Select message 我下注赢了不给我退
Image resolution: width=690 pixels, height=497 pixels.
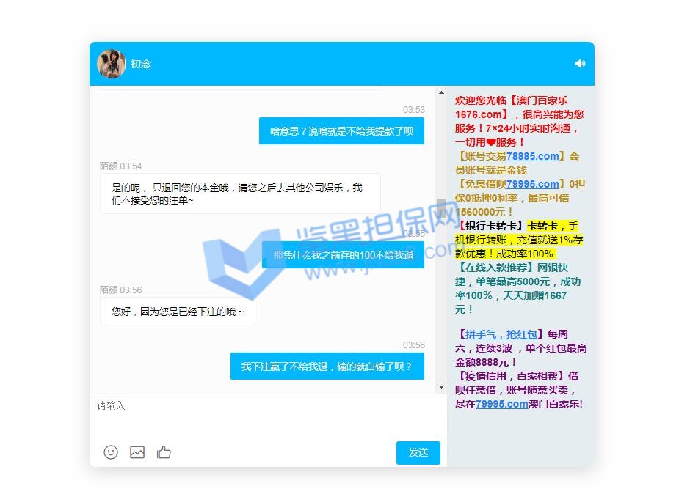[x=327, y=366]
